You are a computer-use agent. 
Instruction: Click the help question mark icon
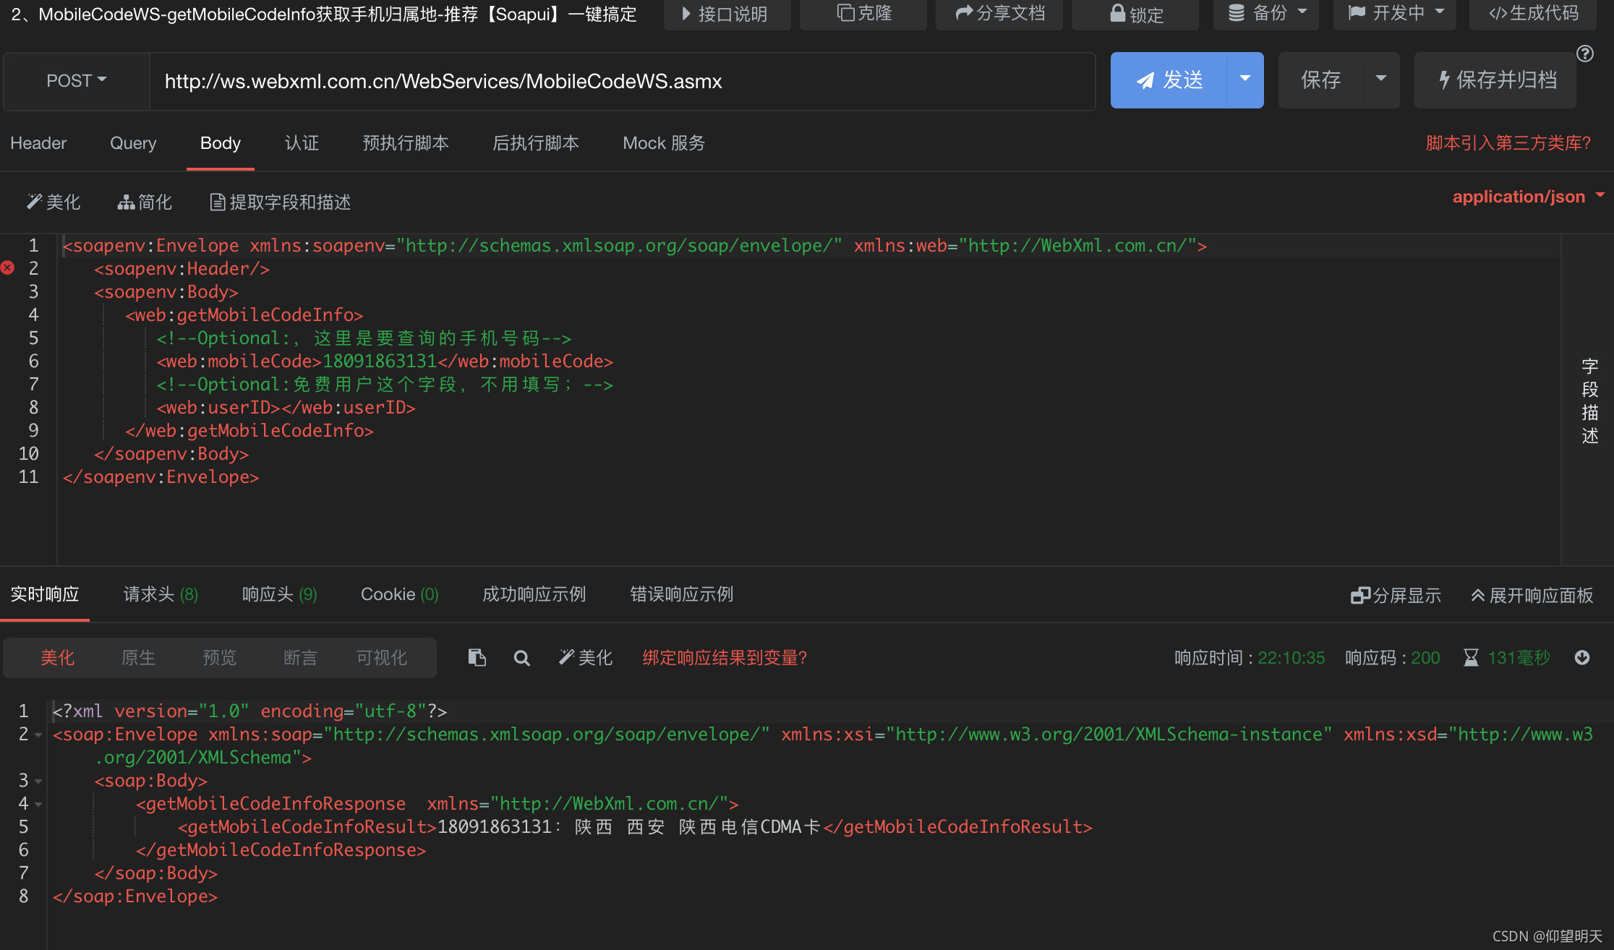[1585, 54]
